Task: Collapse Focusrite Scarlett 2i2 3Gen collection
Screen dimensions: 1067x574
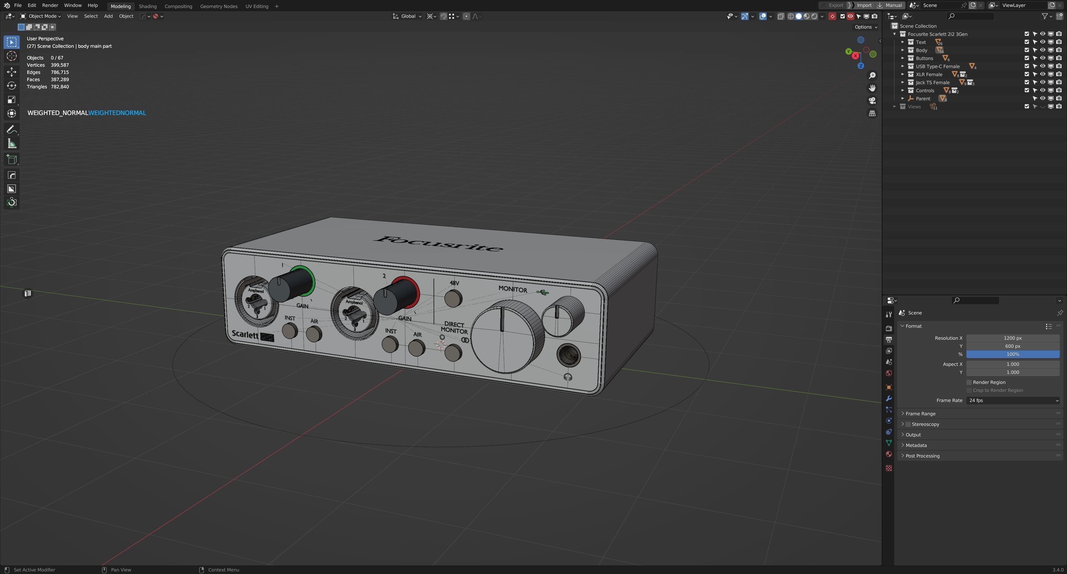Action: (x=895, y=34)
